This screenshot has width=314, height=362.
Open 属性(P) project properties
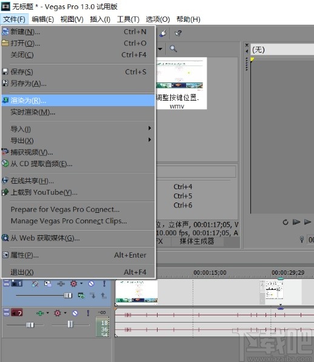coord(78,255)
